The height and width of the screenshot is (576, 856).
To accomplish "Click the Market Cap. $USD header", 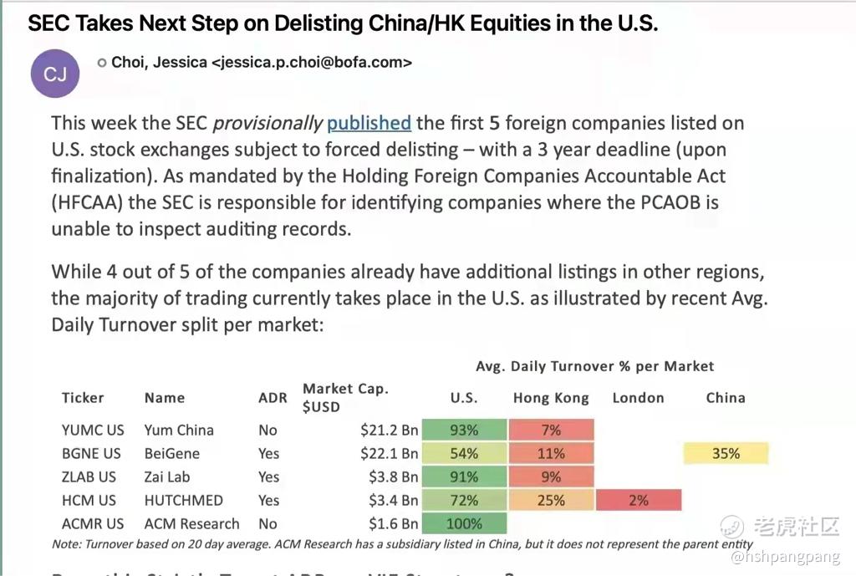I will (x=345, y=397).
